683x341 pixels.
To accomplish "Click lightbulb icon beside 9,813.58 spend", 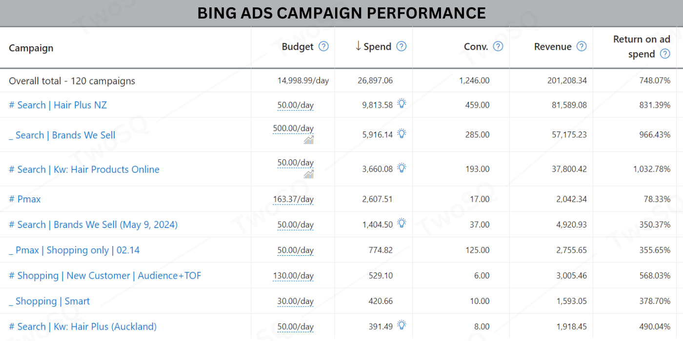I will coord(402,103).
